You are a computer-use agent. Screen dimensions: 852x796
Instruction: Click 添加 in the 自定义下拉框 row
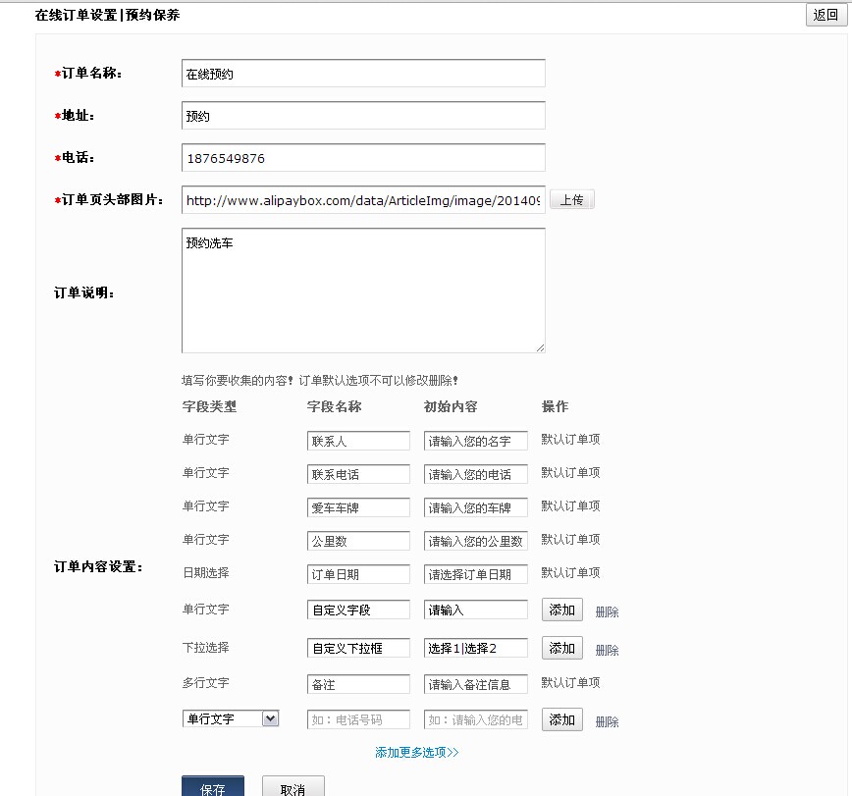[x=561, y=648]
